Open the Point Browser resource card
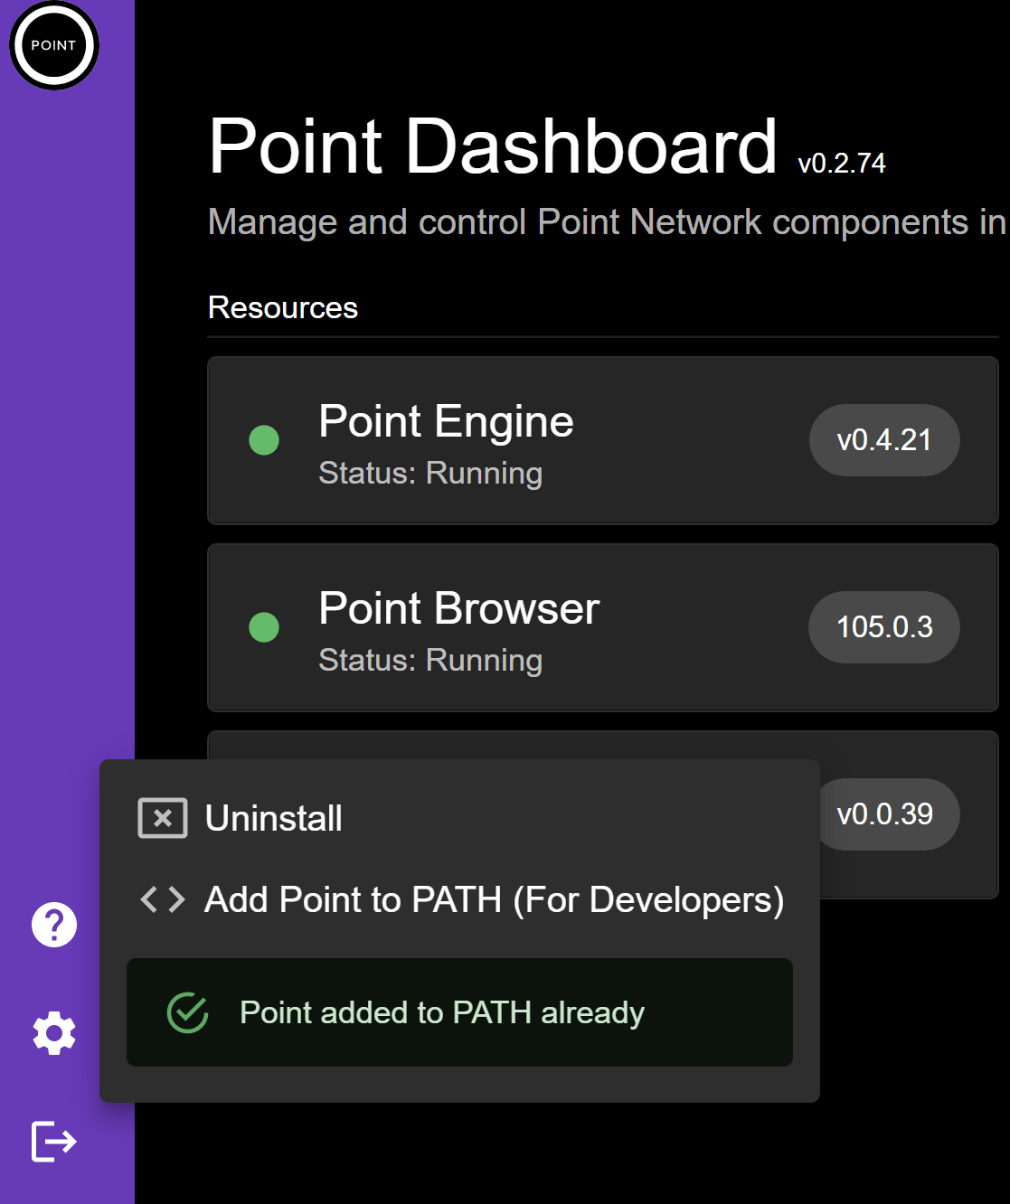Image resolution: width=1010 pixels, height=1204 pixels. [601, 627]
